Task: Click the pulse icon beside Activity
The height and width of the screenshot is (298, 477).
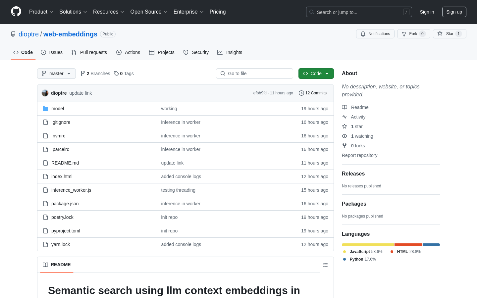Action: coord(344,117)
